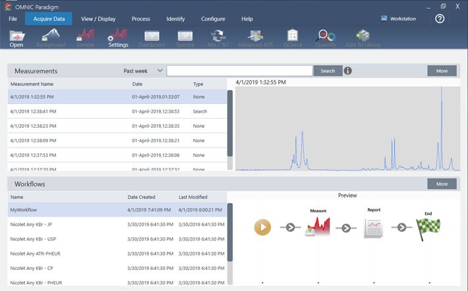Click the Measurements list scrollbar
The image size is (468, 291).
pos(230,124)
